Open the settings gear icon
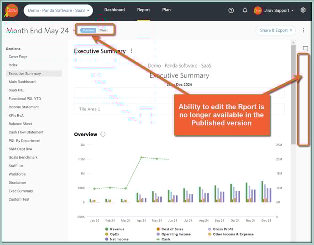314x245 pixels. point(303,10)
